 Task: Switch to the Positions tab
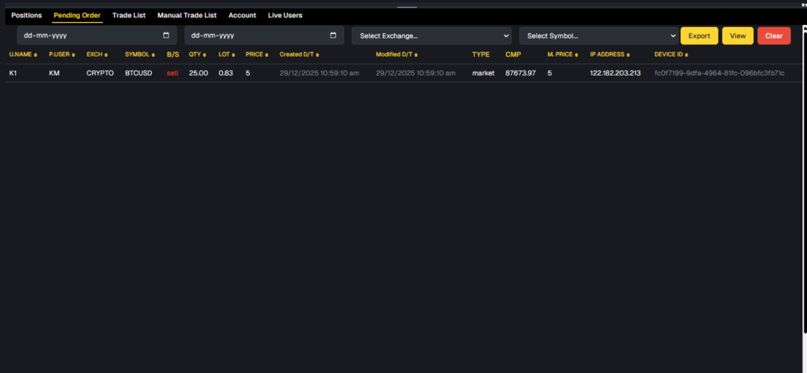[x=26, y=15]
